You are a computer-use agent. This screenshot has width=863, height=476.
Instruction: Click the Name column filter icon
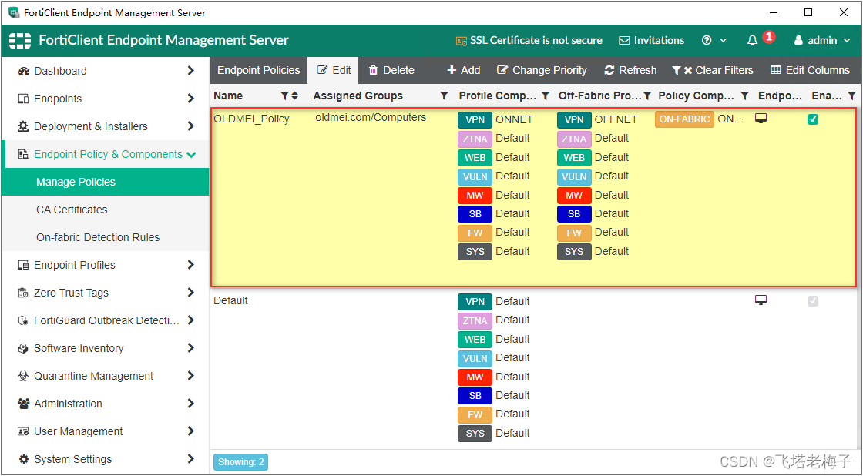[284, 96]
